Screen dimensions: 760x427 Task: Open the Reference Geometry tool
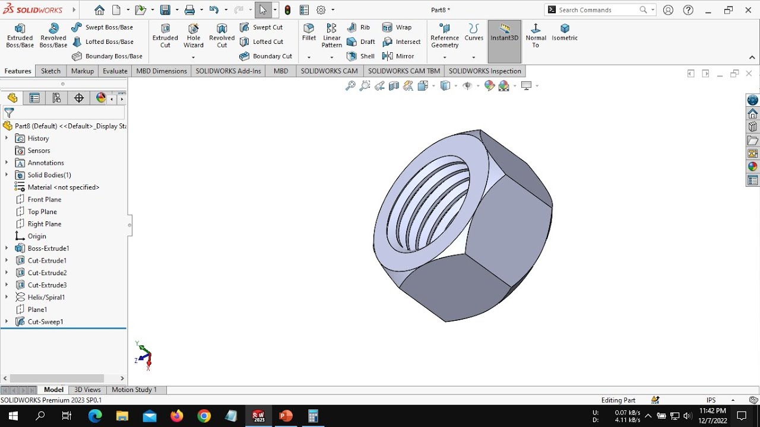pos(445,36)
